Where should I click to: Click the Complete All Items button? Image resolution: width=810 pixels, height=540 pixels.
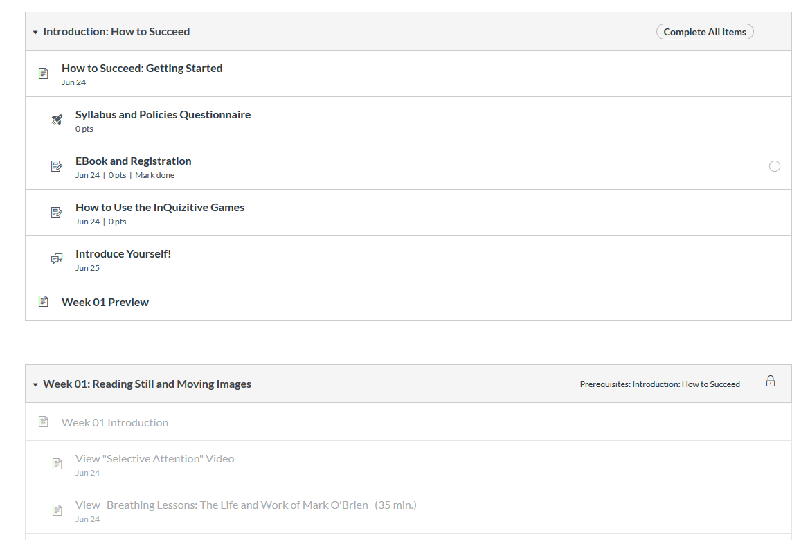[705, 32]
